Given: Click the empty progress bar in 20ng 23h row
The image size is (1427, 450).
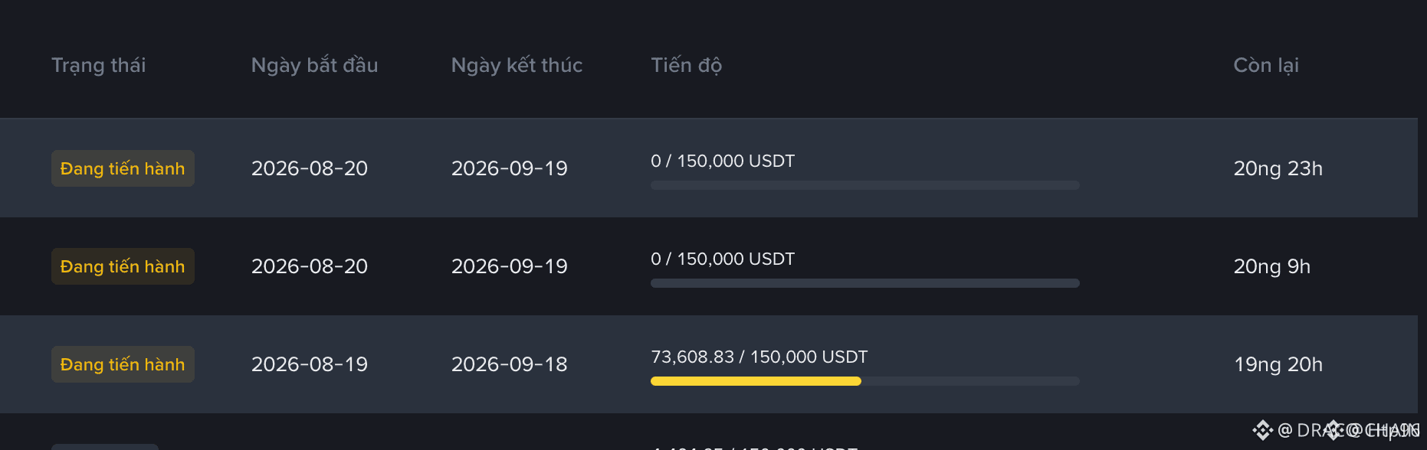Looking at the screenshot, I should tap(865, 185).
